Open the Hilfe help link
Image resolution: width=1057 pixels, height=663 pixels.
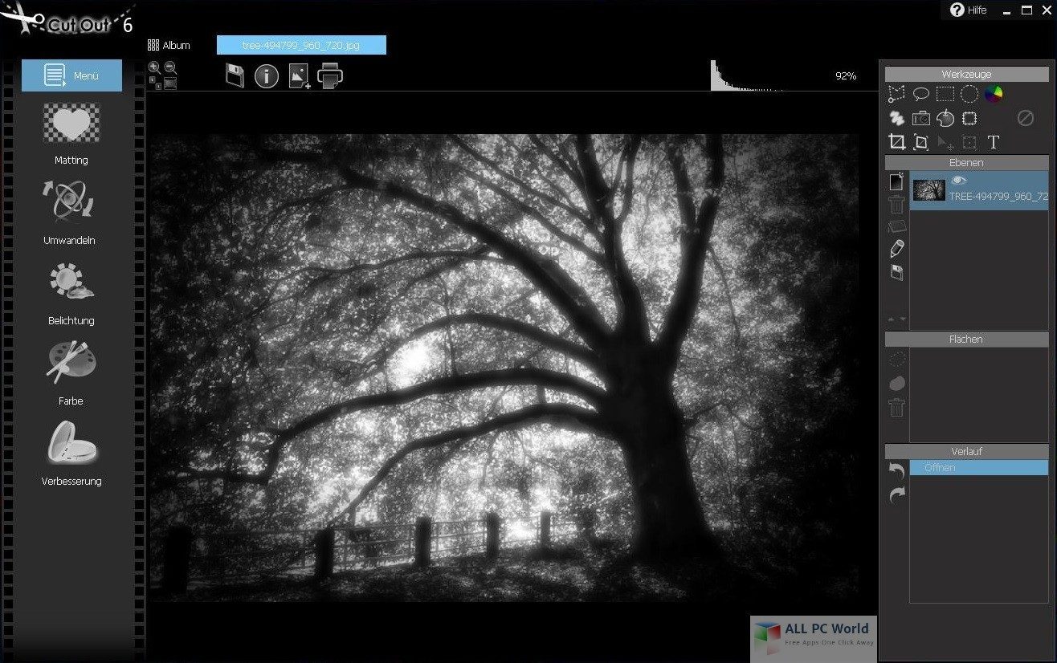point(968,10)
